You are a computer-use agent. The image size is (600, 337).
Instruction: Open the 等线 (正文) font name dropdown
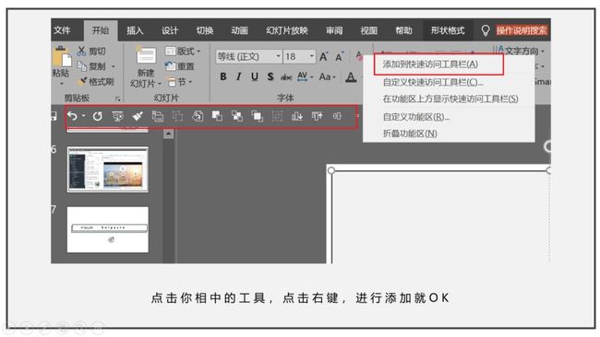[x=278, y=56]
